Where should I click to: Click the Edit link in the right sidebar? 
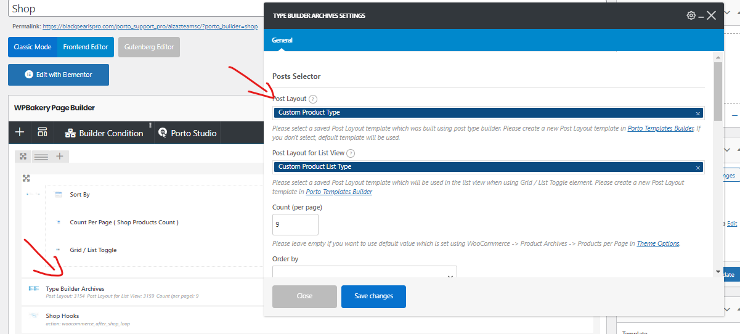(x=732, y=224)
